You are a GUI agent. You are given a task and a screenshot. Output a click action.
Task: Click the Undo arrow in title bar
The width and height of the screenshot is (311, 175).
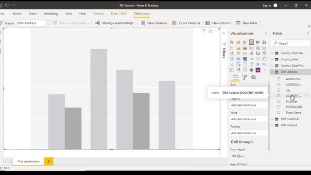click(7, 5)
